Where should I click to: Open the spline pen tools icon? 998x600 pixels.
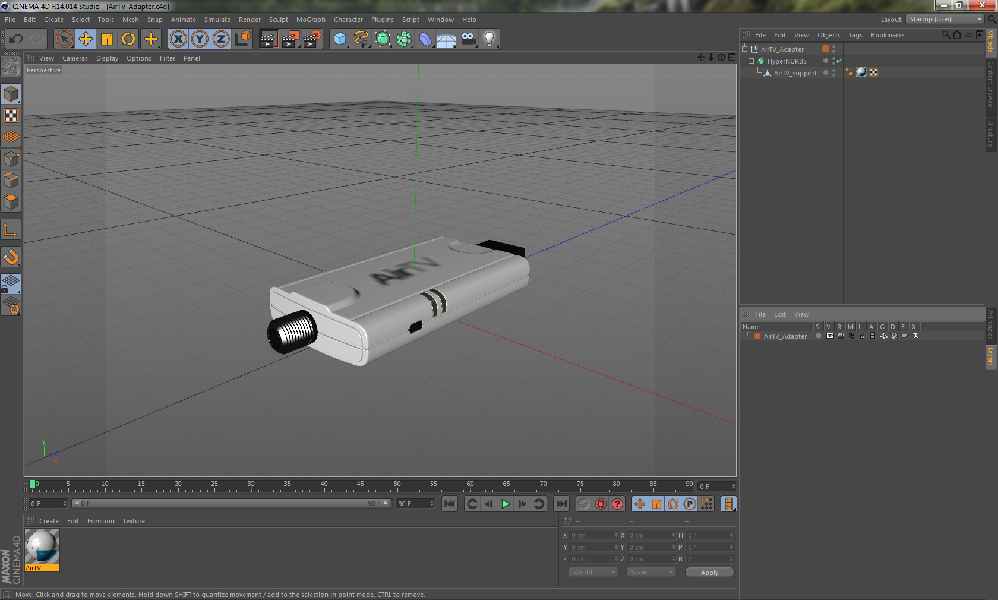click(361, 39)
